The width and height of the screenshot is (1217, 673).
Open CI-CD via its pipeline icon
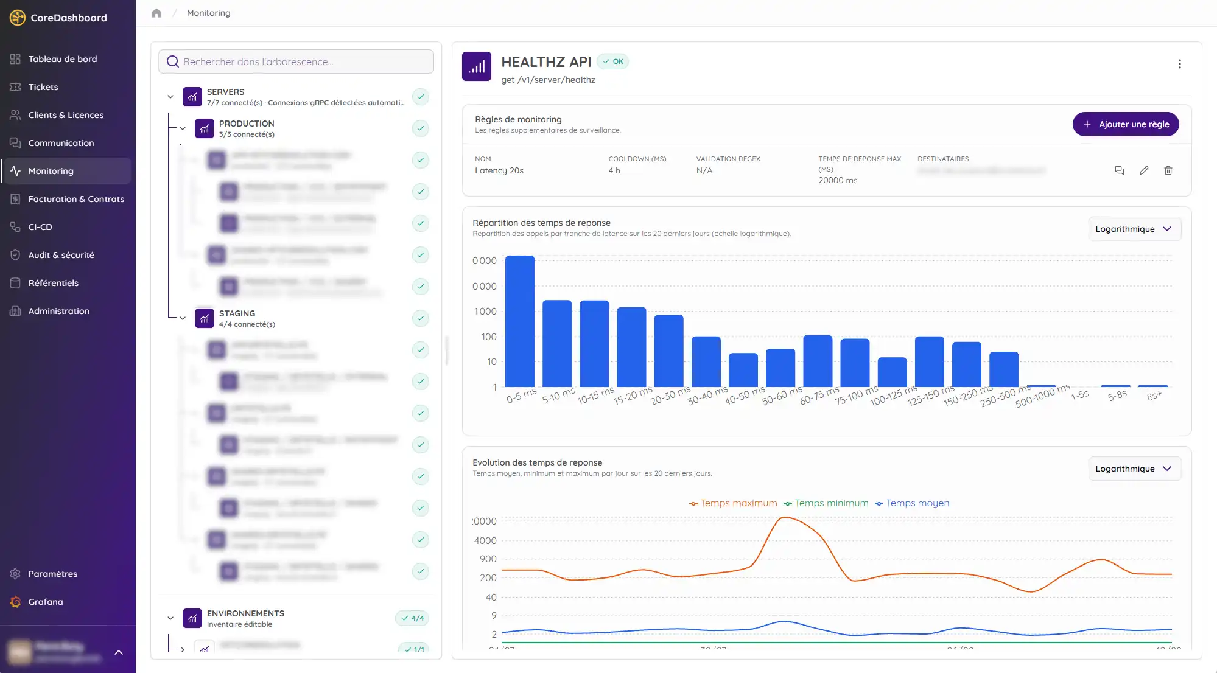click(x=15, y=227)
